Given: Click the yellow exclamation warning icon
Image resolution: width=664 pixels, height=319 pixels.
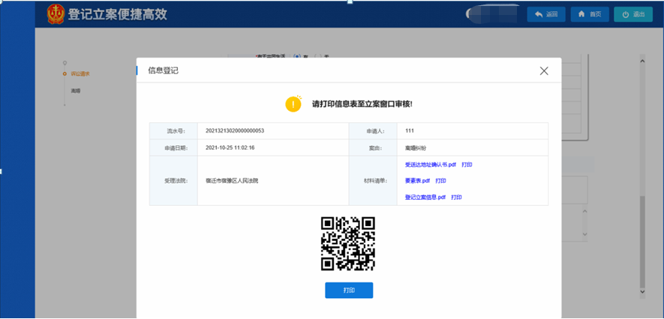Looking at the screenshot, I should pyautogui.click(x=293, y=103).
